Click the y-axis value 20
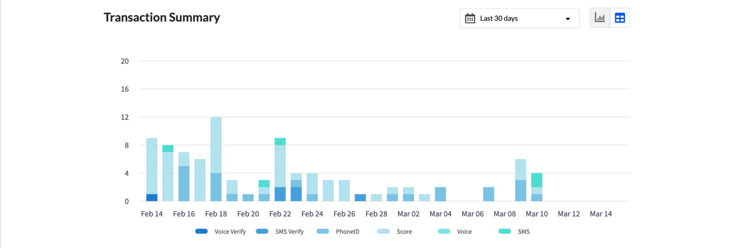The width and height of the screenshot is (734, 248). click(x=125, y=61)
